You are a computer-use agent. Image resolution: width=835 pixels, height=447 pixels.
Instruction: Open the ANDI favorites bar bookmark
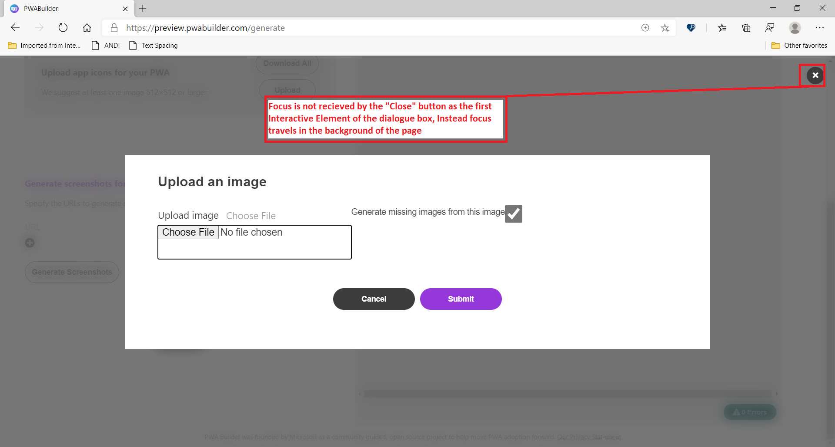[x=105, y=45]
